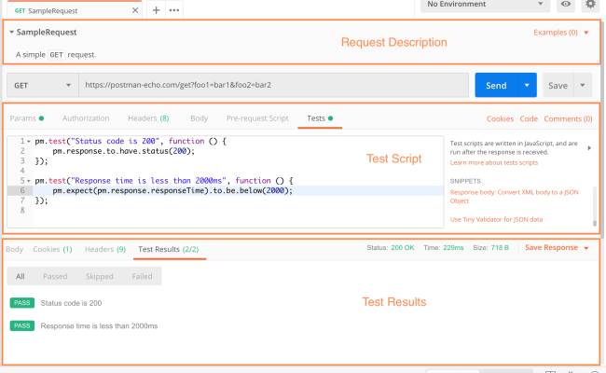Open the Code link

point(529,118)
